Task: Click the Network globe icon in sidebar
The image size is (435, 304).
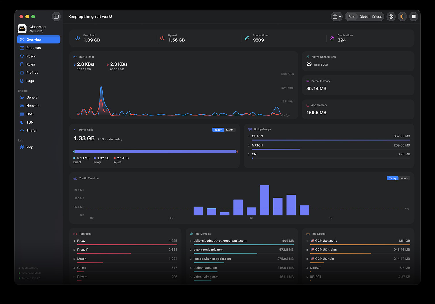Action: (x=22, y=106)
